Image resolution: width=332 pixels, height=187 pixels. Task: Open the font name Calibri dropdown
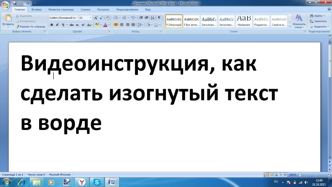77,18
